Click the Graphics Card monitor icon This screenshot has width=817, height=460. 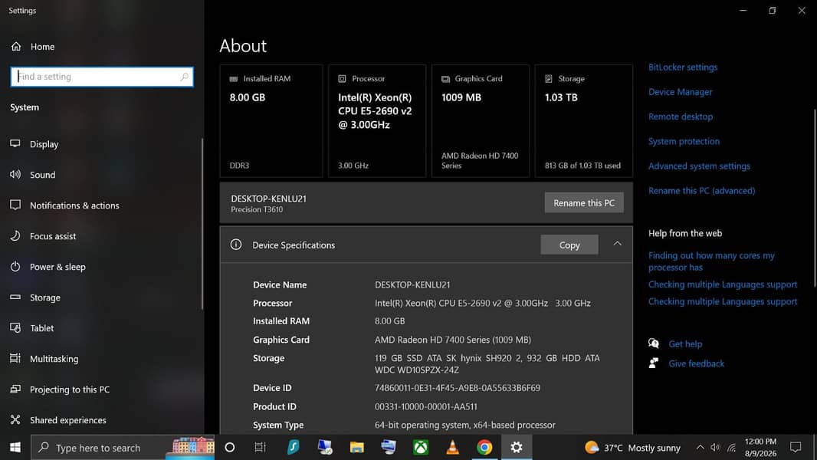(x=445, y=79)
